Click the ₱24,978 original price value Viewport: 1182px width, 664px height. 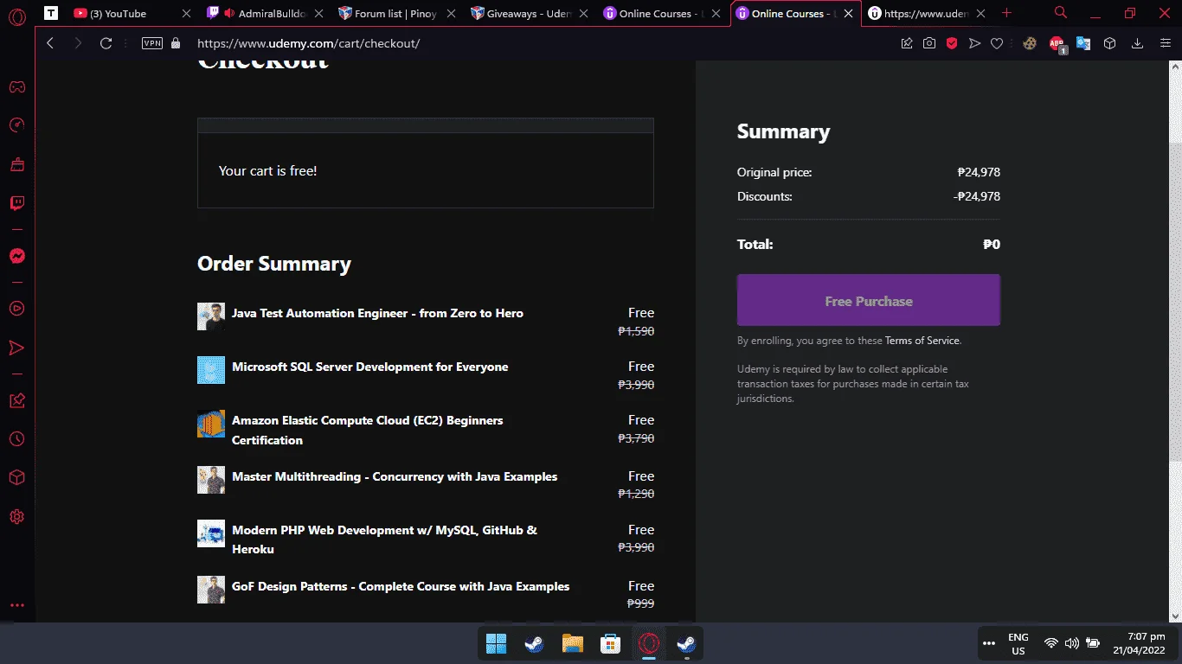tap(979, 172)
